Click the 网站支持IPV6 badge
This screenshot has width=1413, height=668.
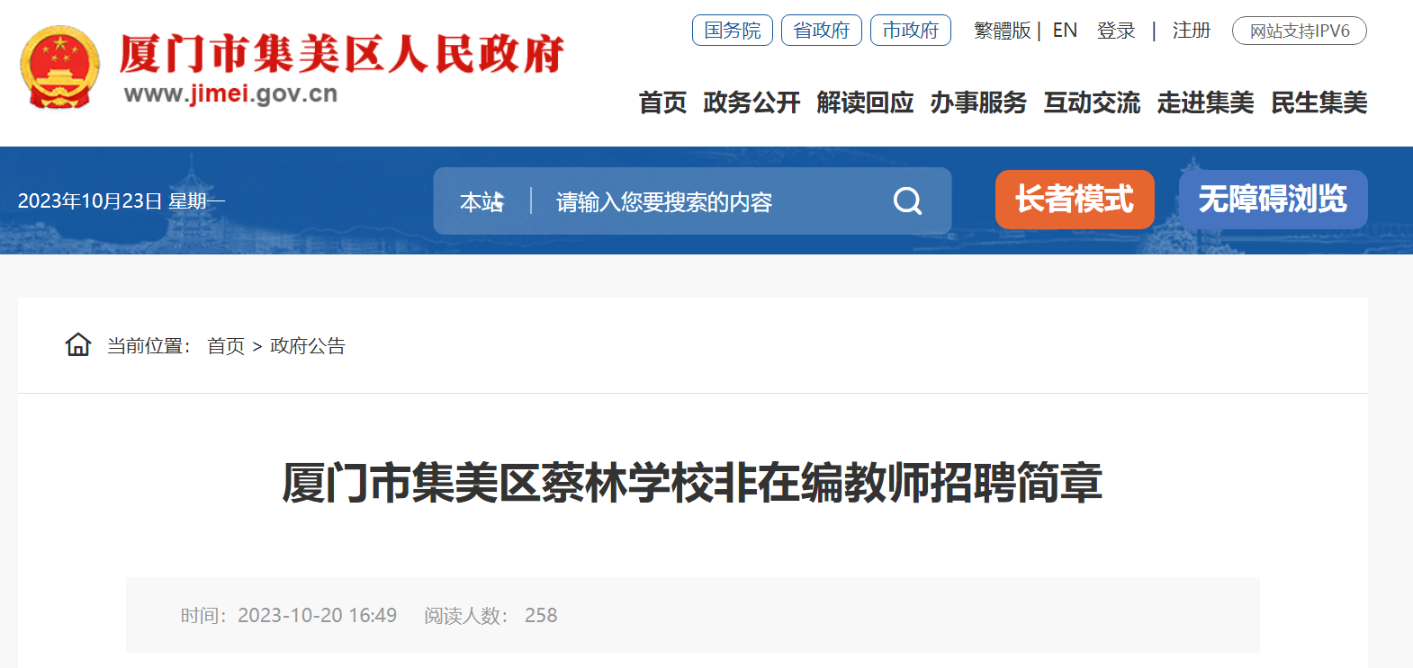[x=1300, y=31]
